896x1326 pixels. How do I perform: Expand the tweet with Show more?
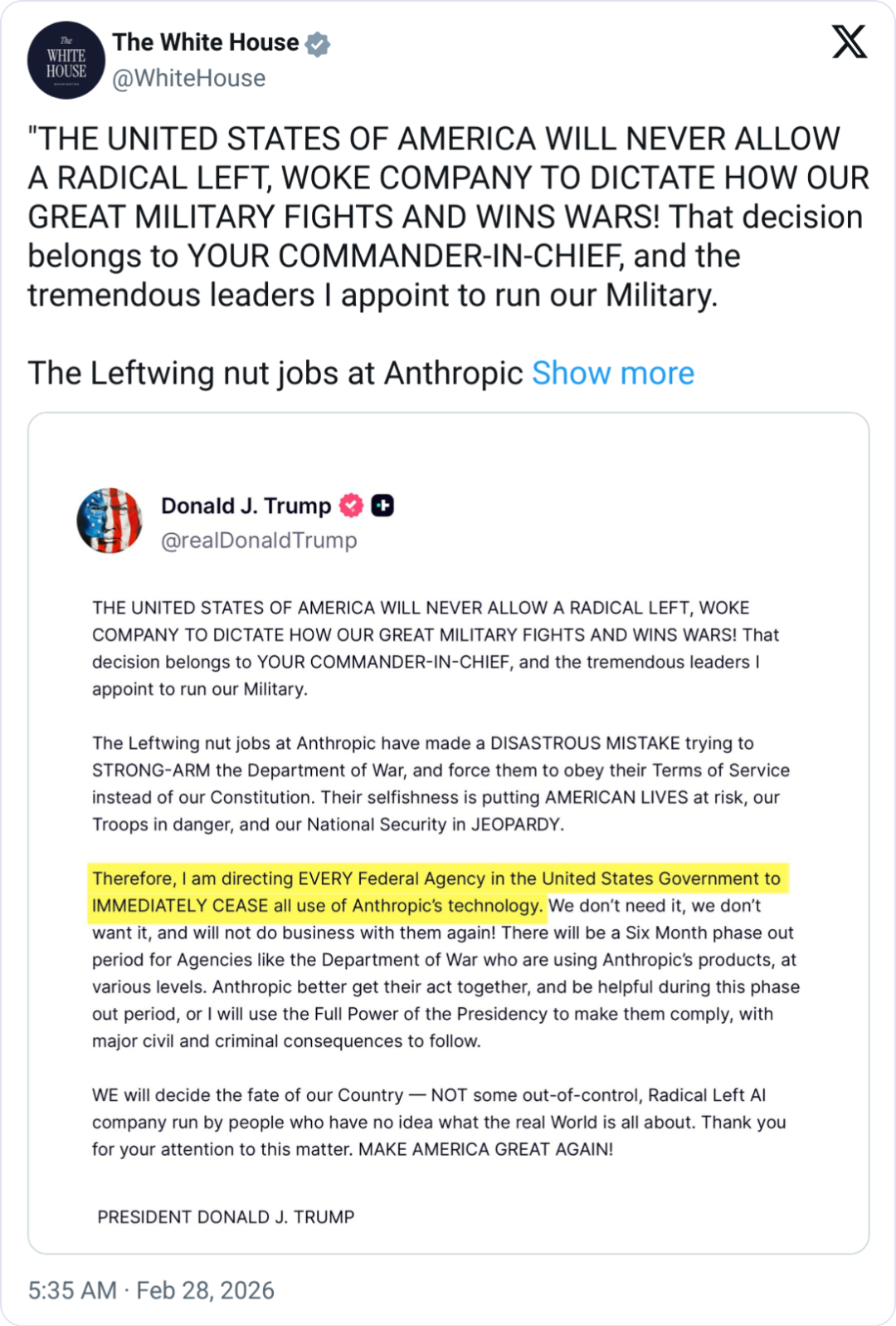coord(612,374)
